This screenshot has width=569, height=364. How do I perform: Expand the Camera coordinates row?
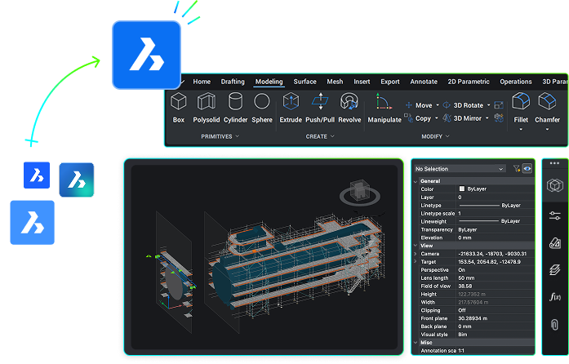coord(416,254)
